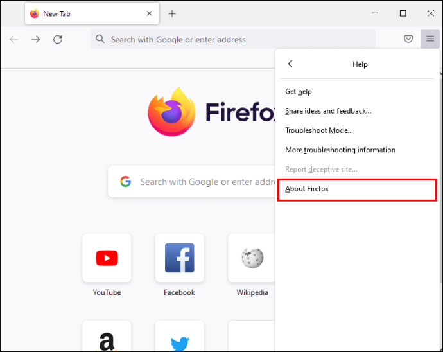Viewport: 443px width, 352px height.
Task: Minimize the Firefox window
Action: [375, 13]
